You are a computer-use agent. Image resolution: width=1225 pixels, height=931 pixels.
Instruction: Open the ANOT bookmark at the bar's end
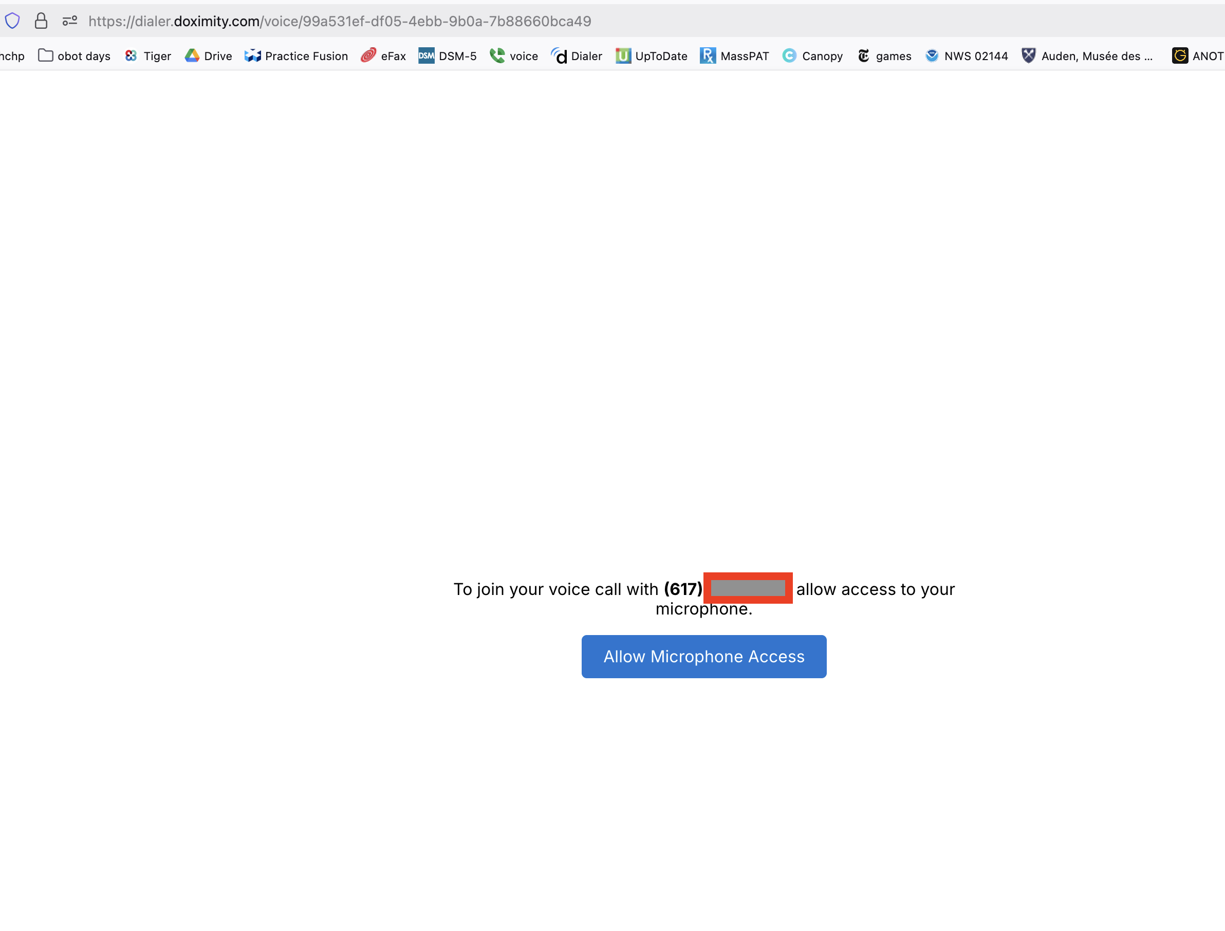tap(1197, 55)
